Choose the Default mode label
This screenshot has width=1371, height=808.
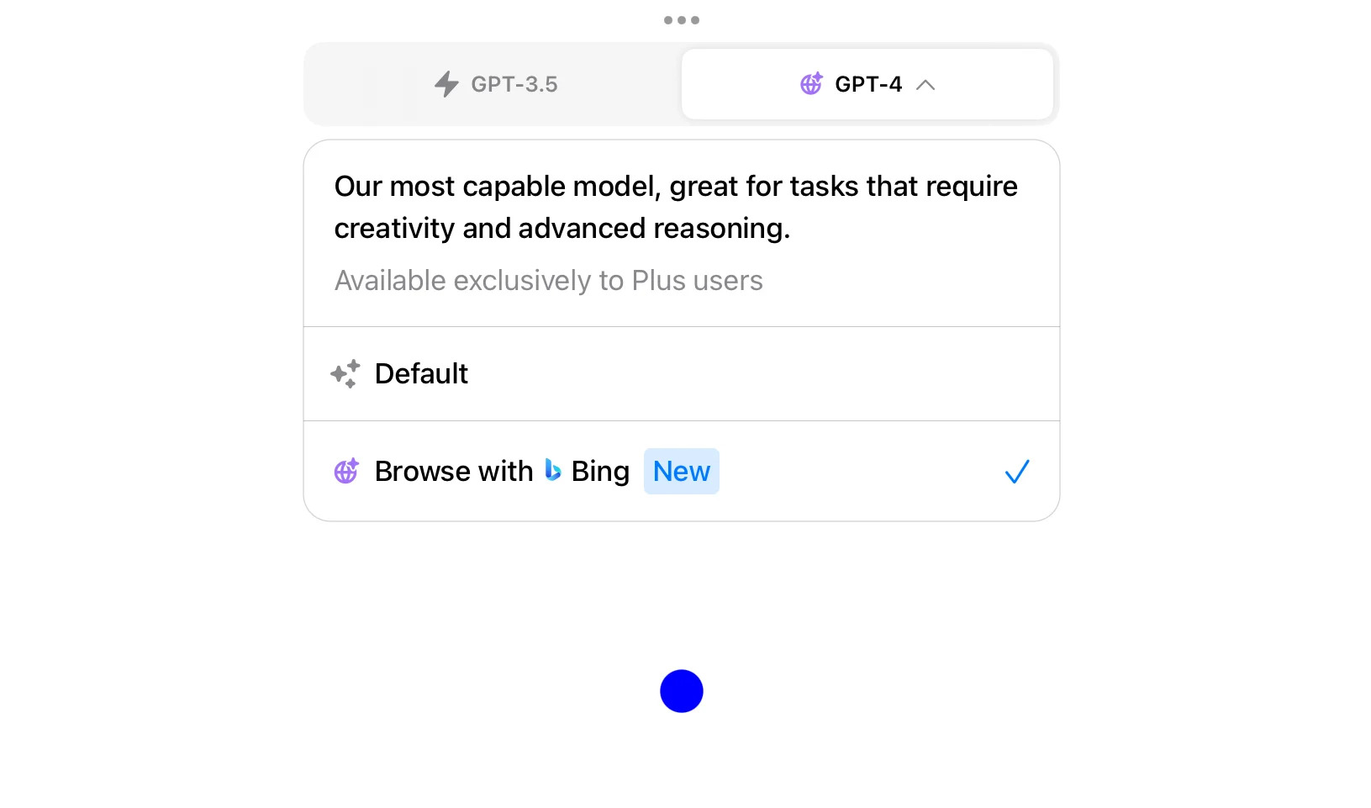coord(421,374)
